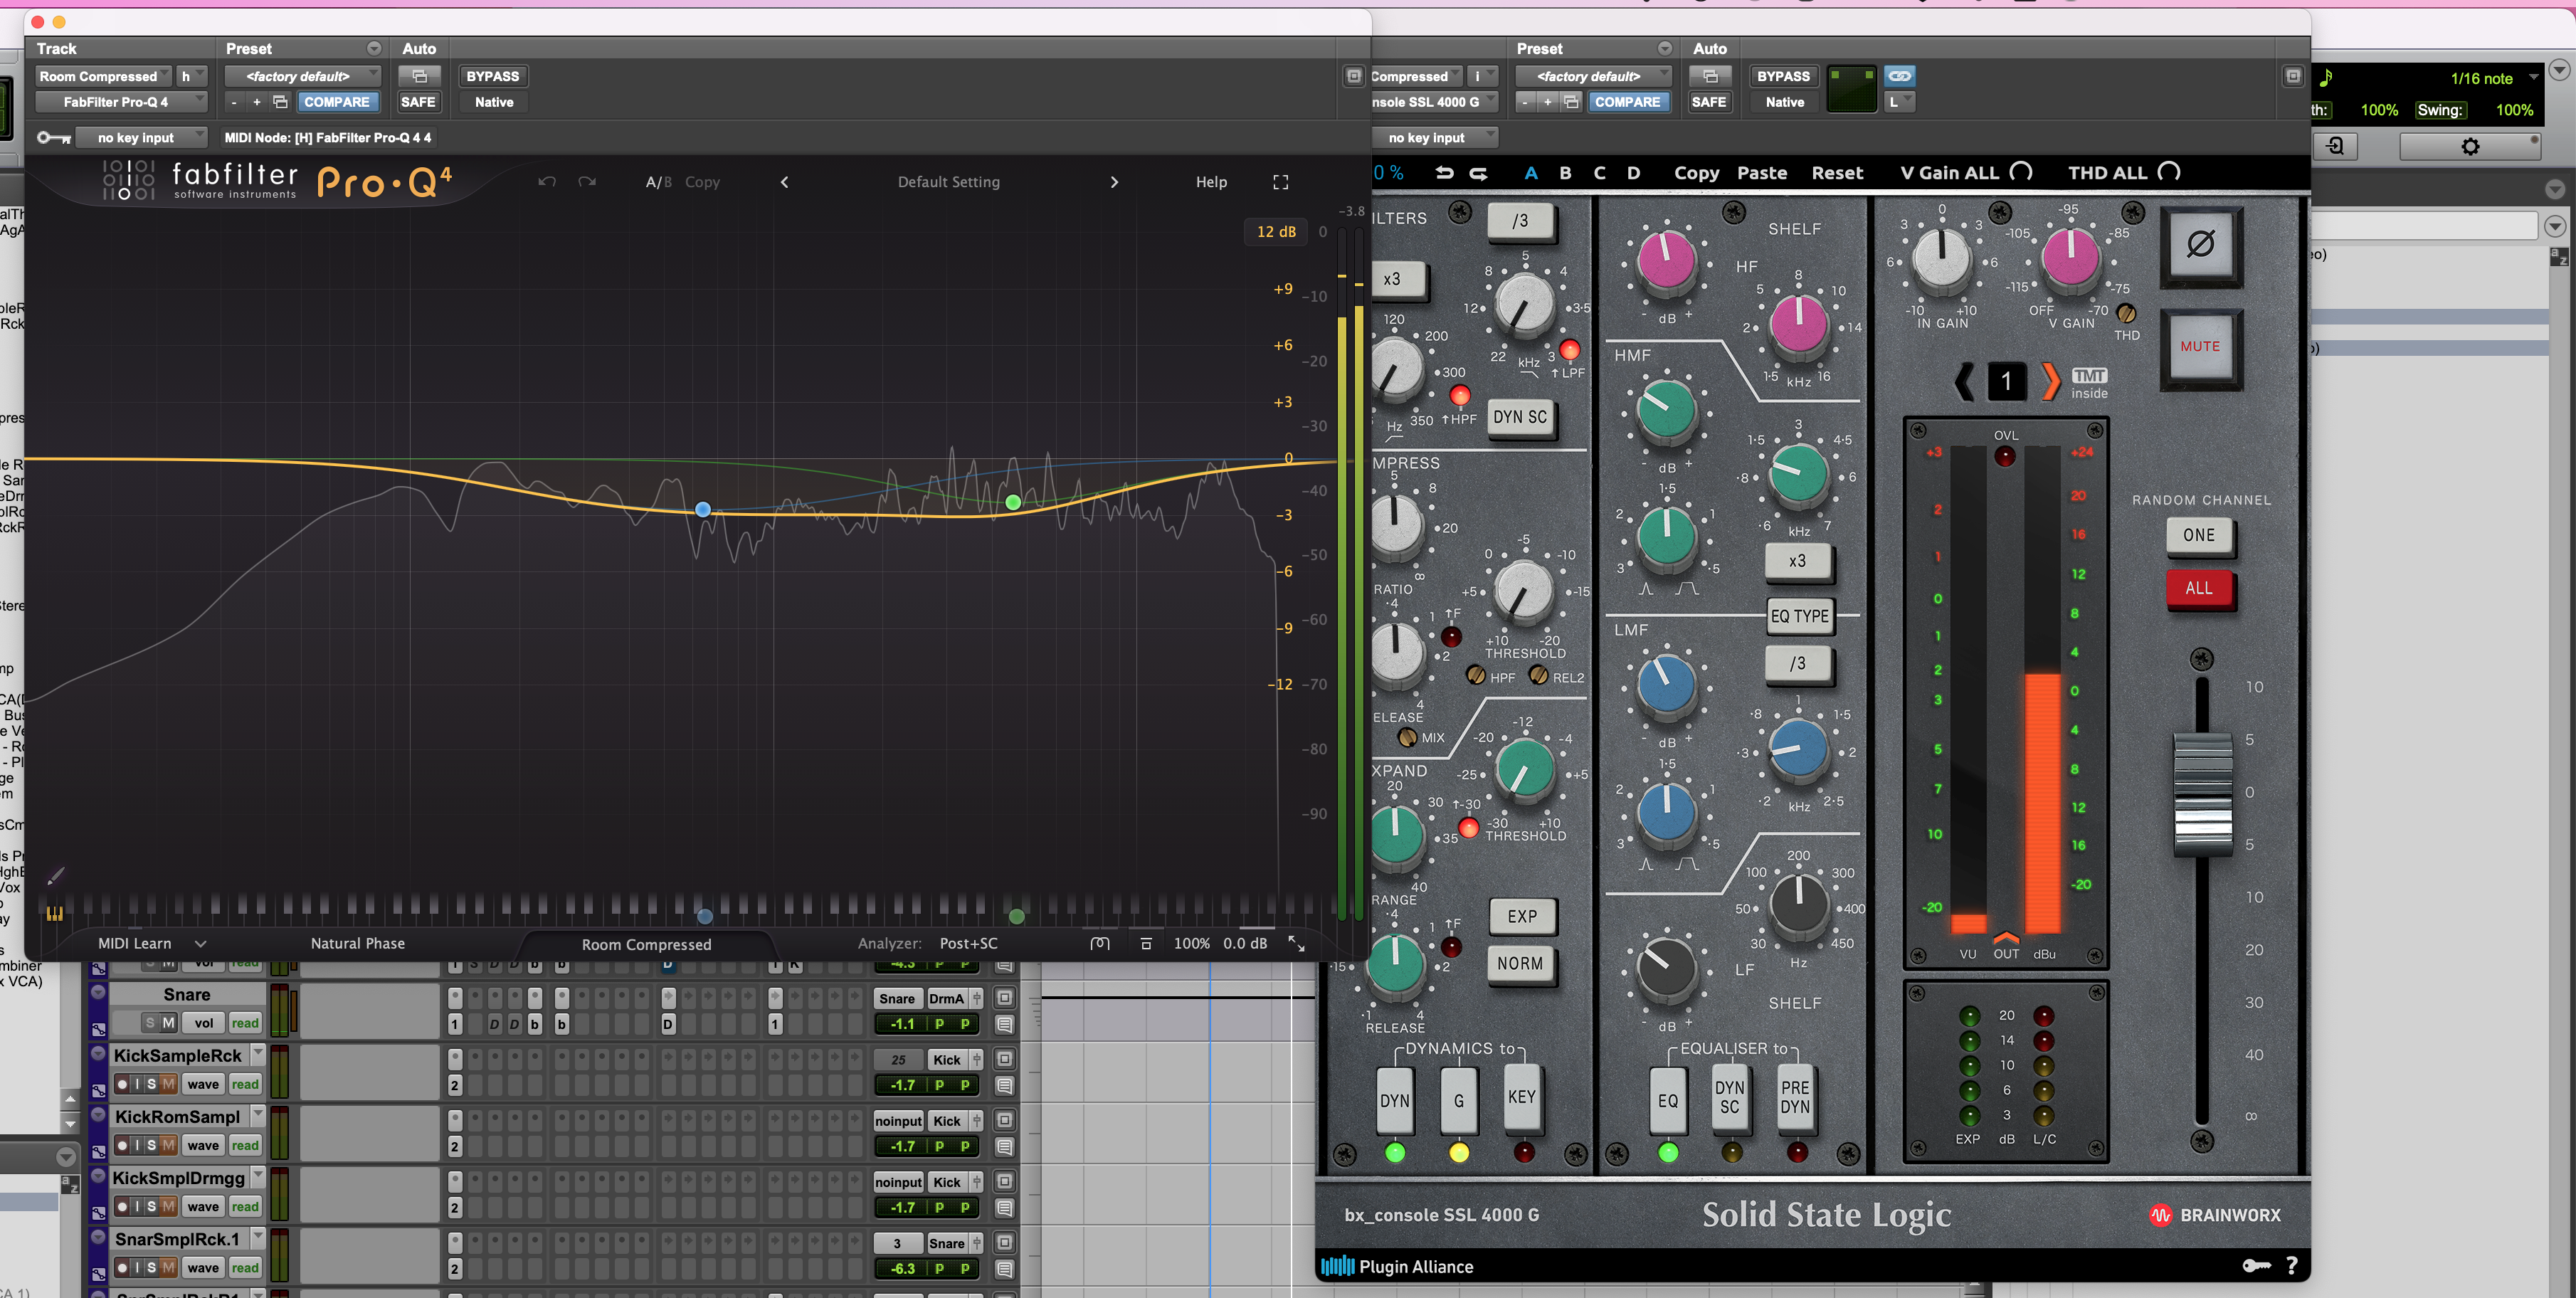Click the undo arrow in bx_console toolbar
The width and height of the screenshot is (2576, 1298).
click(x=1444, y=173)
